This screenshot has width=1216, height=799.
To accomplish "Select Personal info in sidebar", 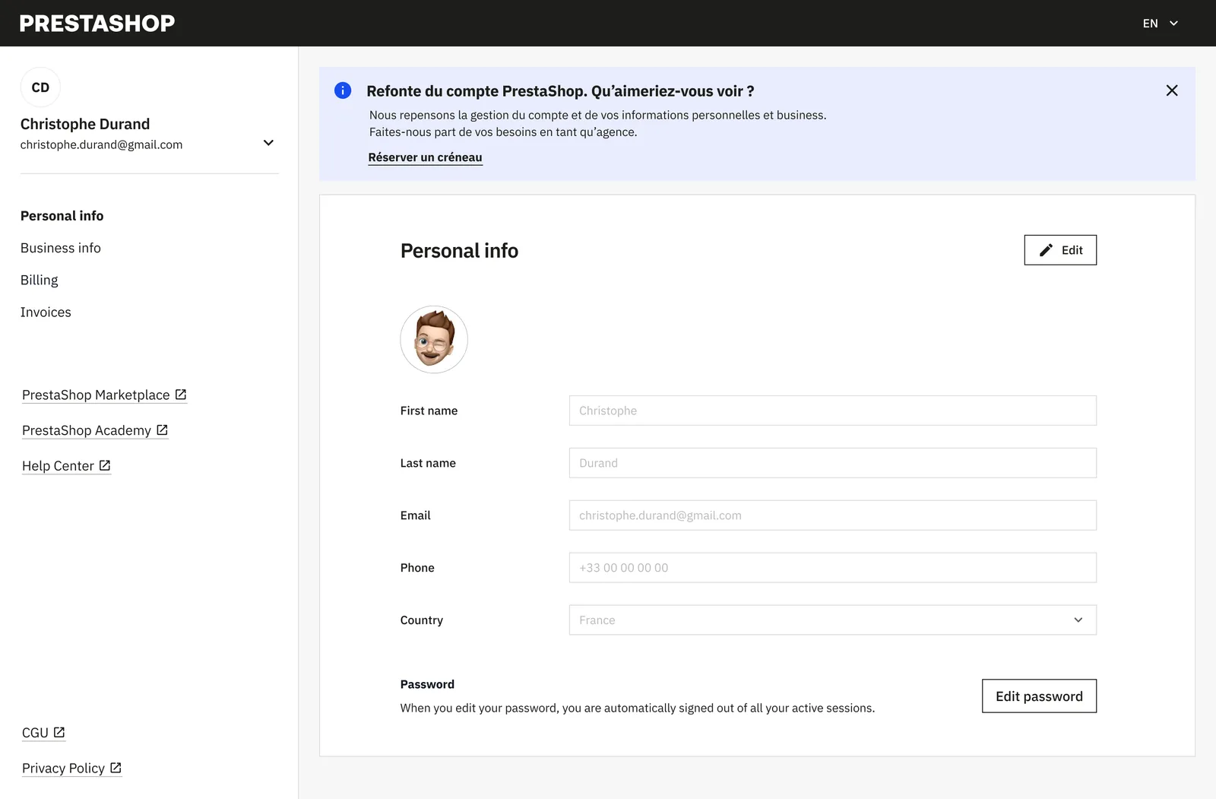I will [x=62, y=216].
